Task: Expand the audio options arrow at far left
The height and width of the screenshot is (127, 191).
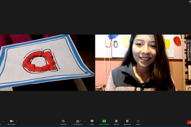Action: [3, 121]
